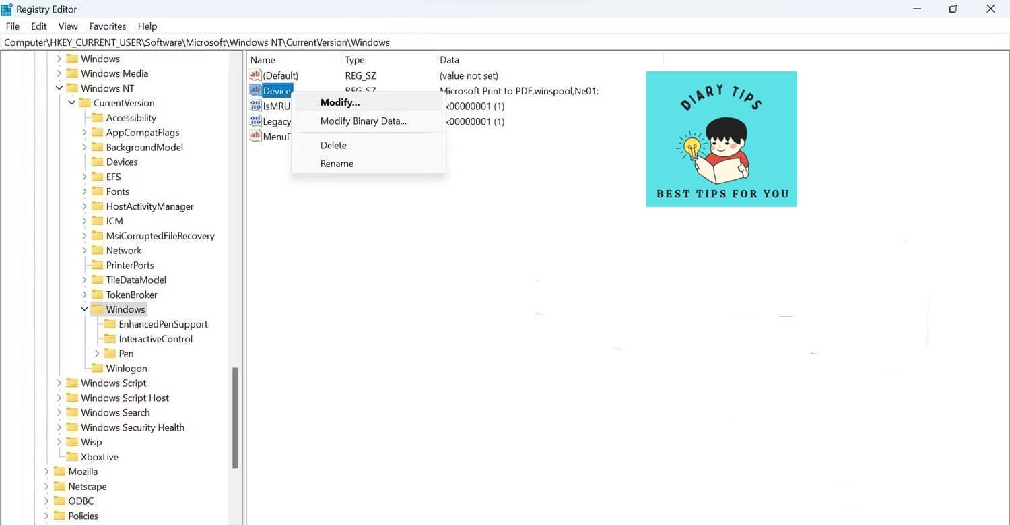Expand the AppCompatFlags key
The width and height of the screenshot is (1010, 525).
84,133
